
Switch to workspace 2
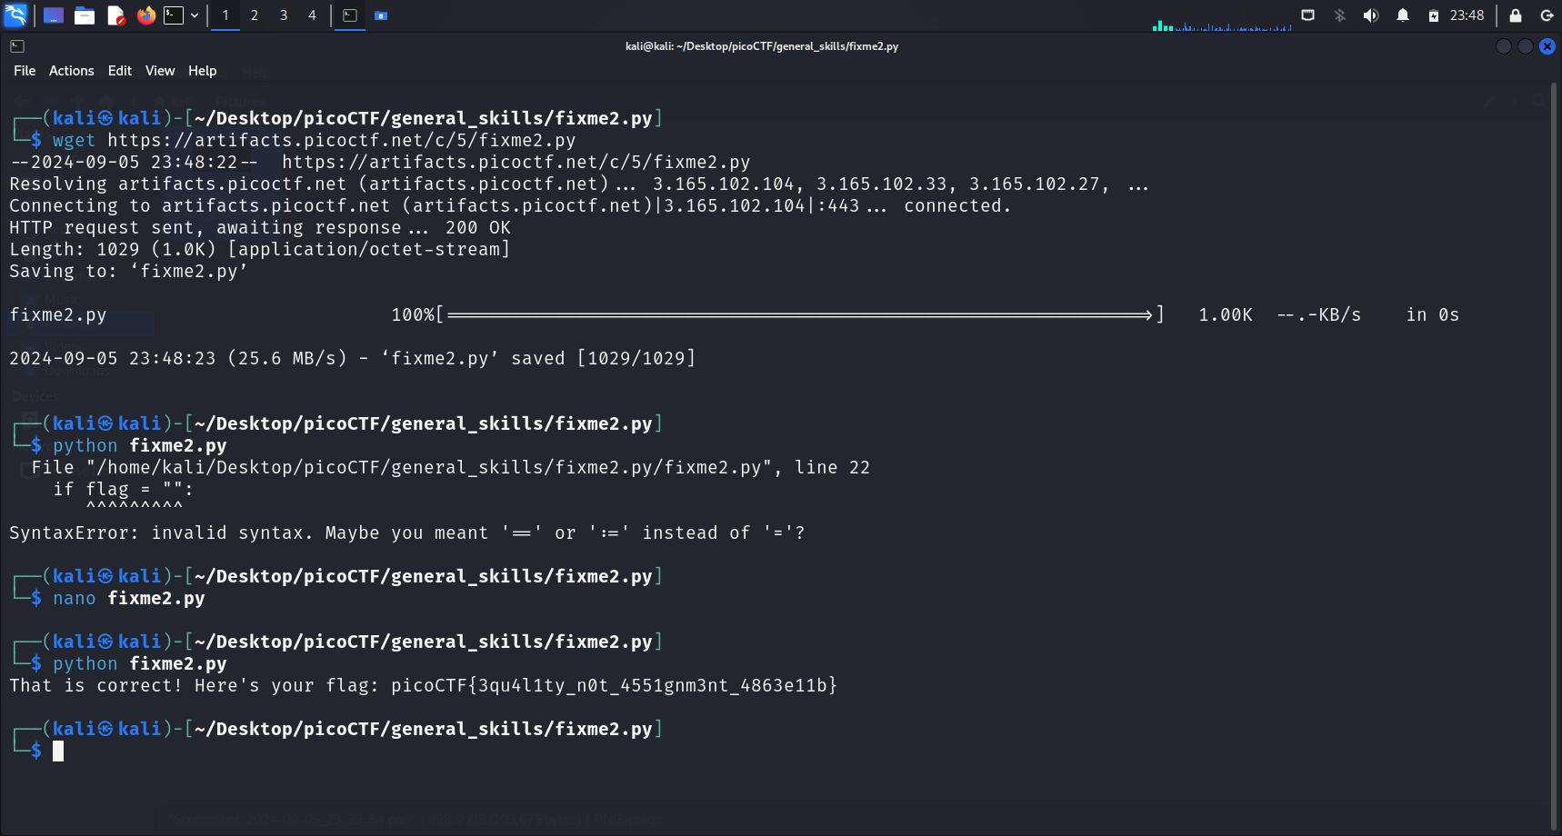255,15
